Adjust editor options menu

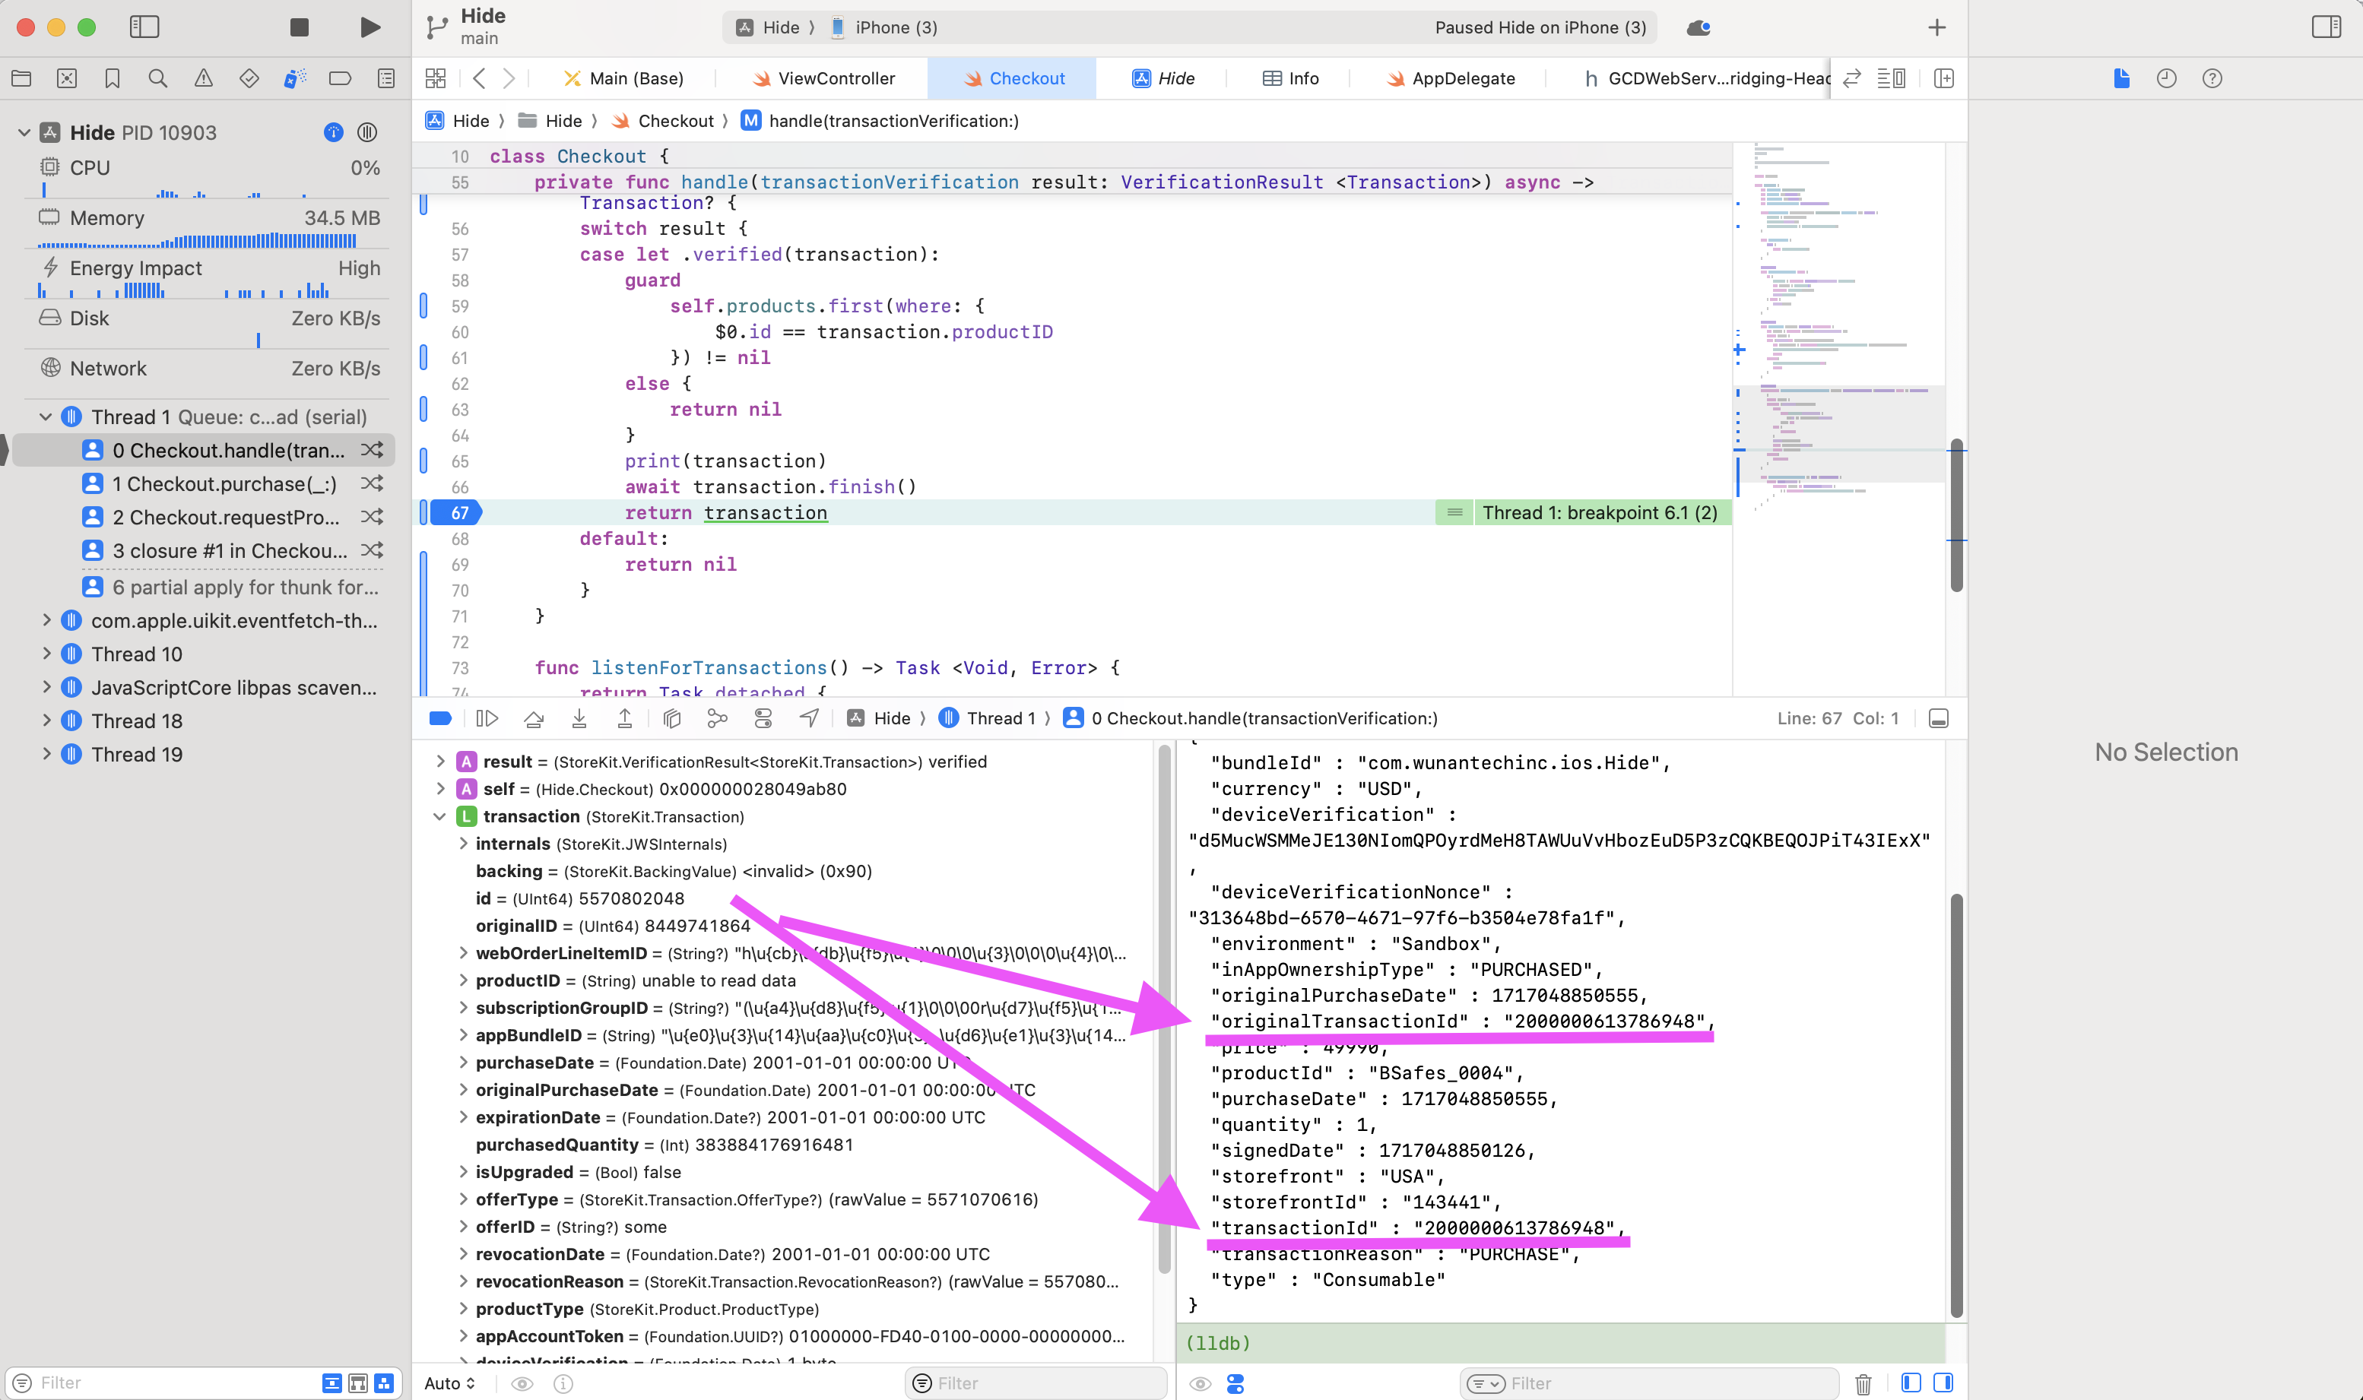(x=1891, y=78)
